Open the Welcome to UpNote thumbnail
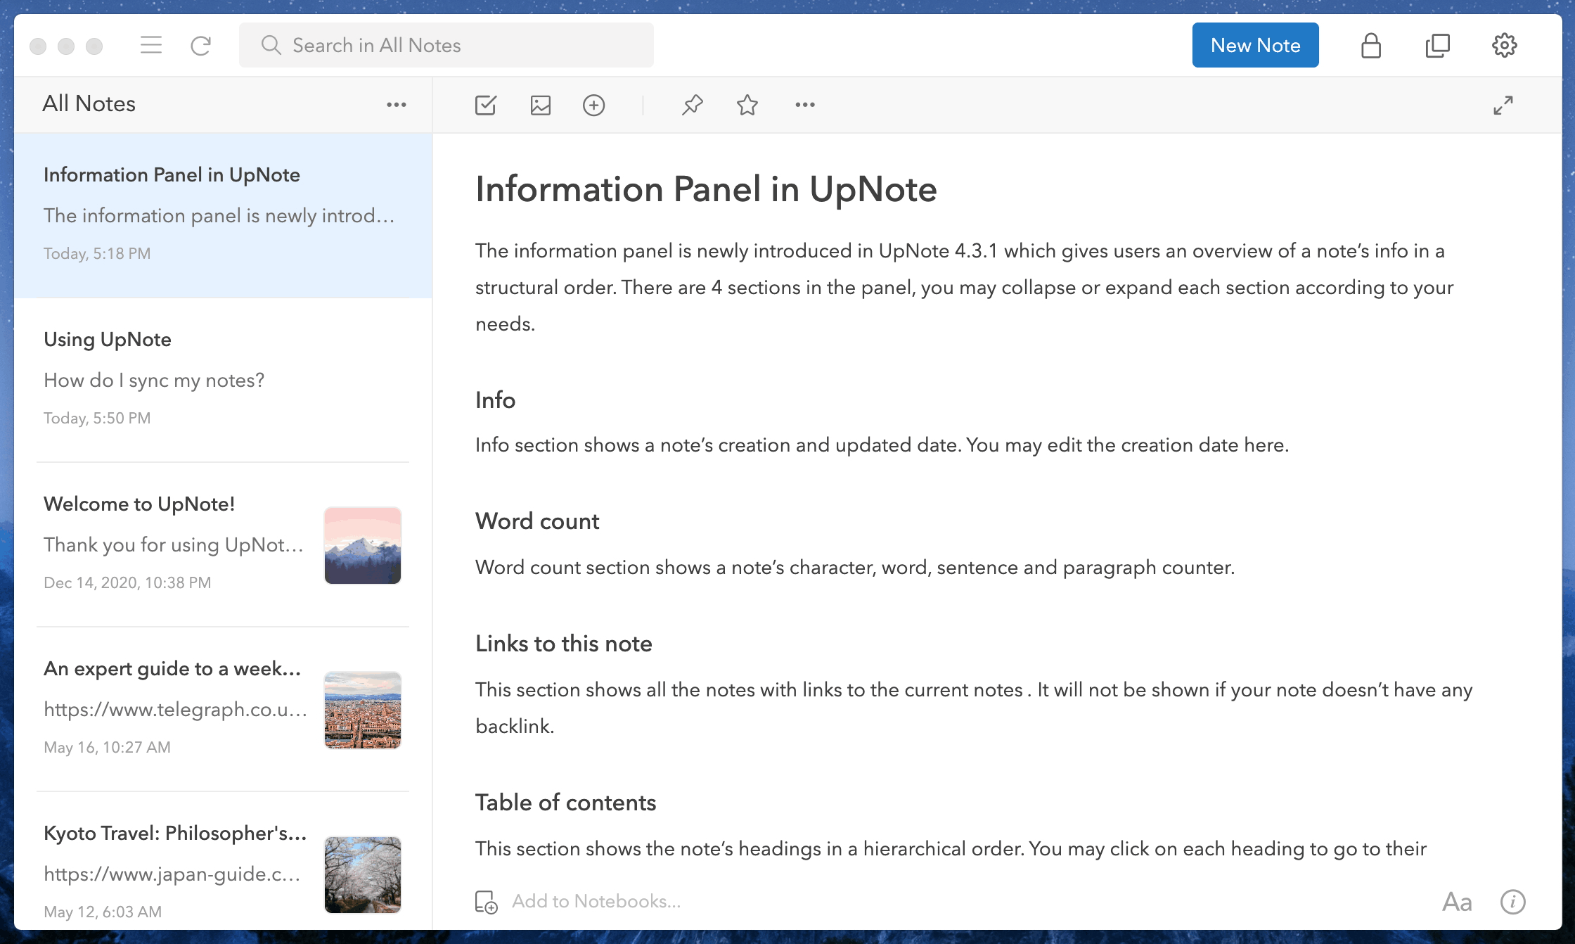The width and height of the screenshot is (1575, 944). pos(362,546)
